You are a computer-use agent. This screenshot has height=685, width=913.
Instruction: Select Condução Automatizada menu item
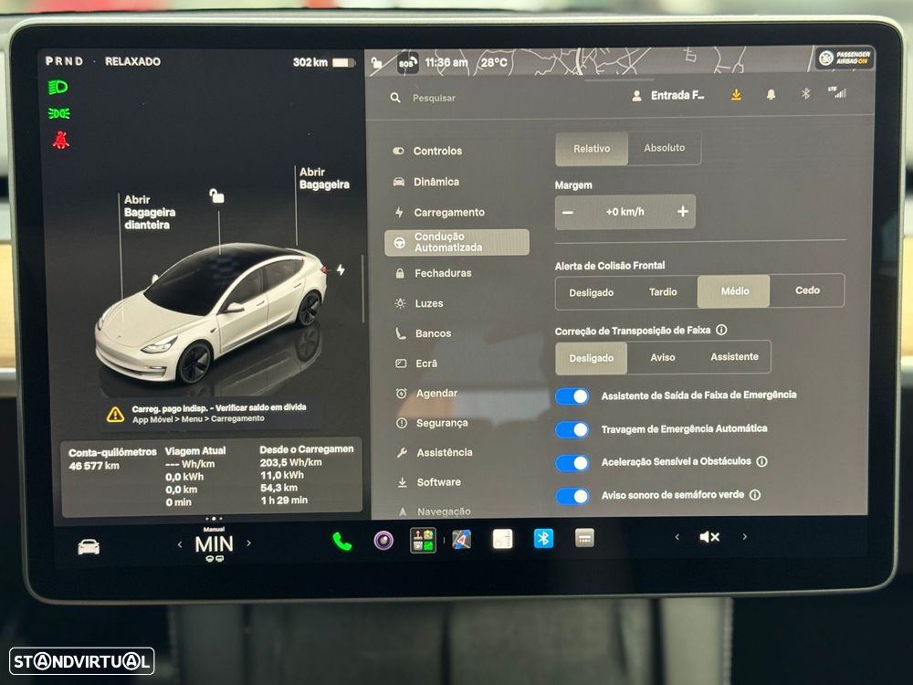456,242
